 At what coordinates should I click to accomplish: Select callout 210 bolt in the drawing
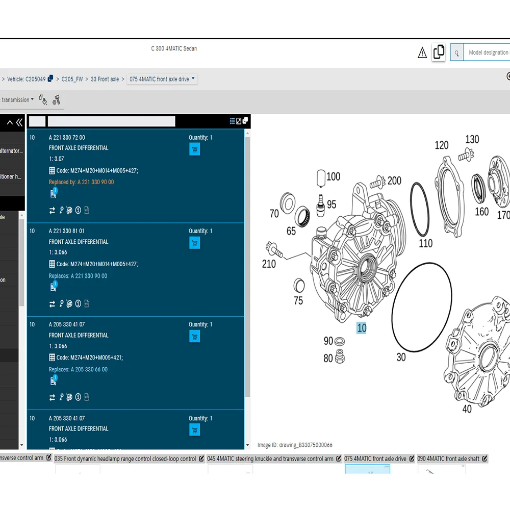tap(269, 264)
